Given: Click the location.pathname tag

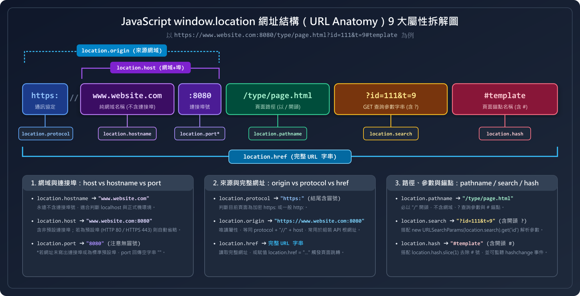Looking at the screenshot, I should pyautogui.click(x=278, y=134).
